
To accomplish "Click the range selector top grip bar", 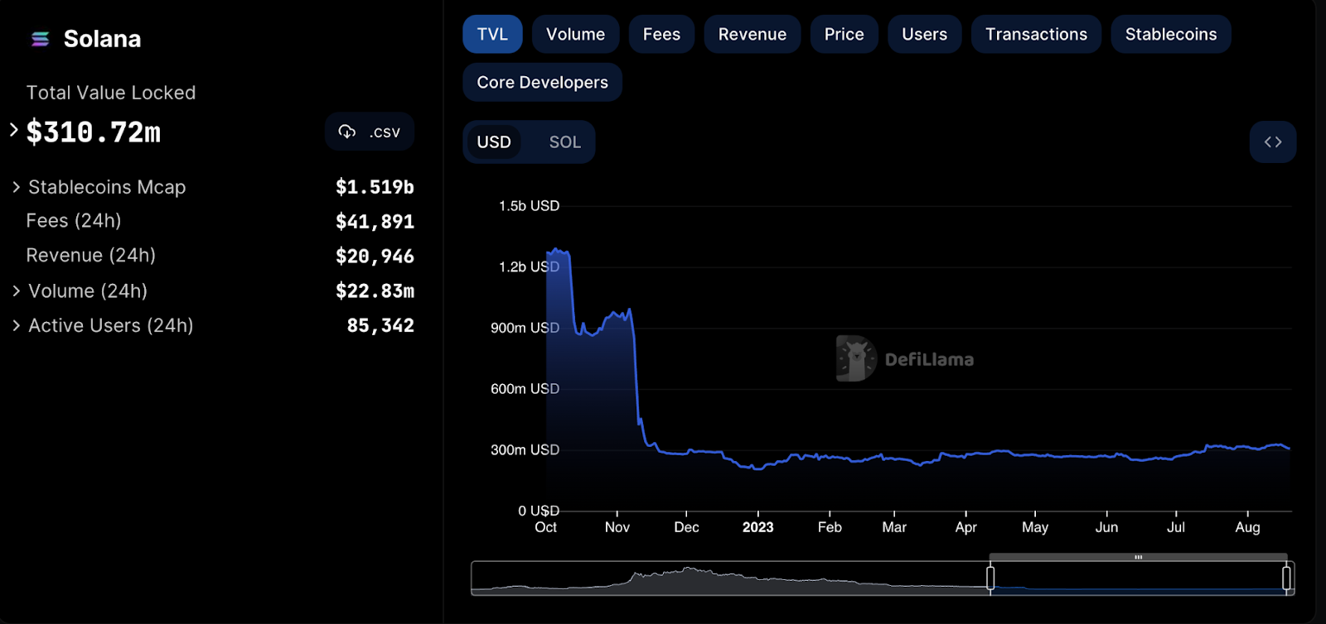I will (x=1138, y=557).
